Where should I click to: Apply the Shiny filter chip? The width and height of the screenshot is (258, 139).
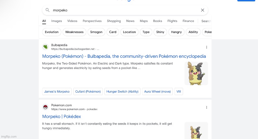160,32
